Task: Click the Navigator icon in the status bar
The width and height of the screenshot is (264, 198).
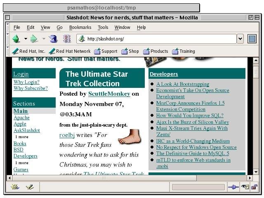Action: (x=15, y=187)
